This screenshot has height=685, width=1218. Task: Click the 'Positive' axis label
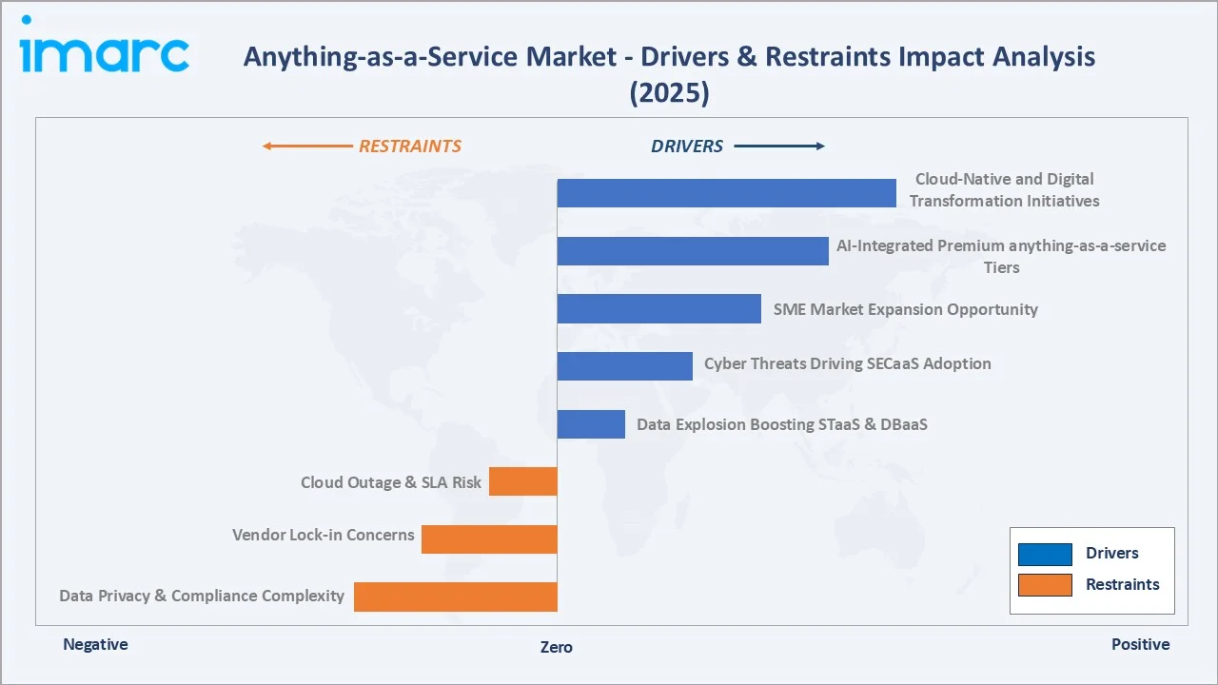pyautogui.click(x=1140, y=644)
